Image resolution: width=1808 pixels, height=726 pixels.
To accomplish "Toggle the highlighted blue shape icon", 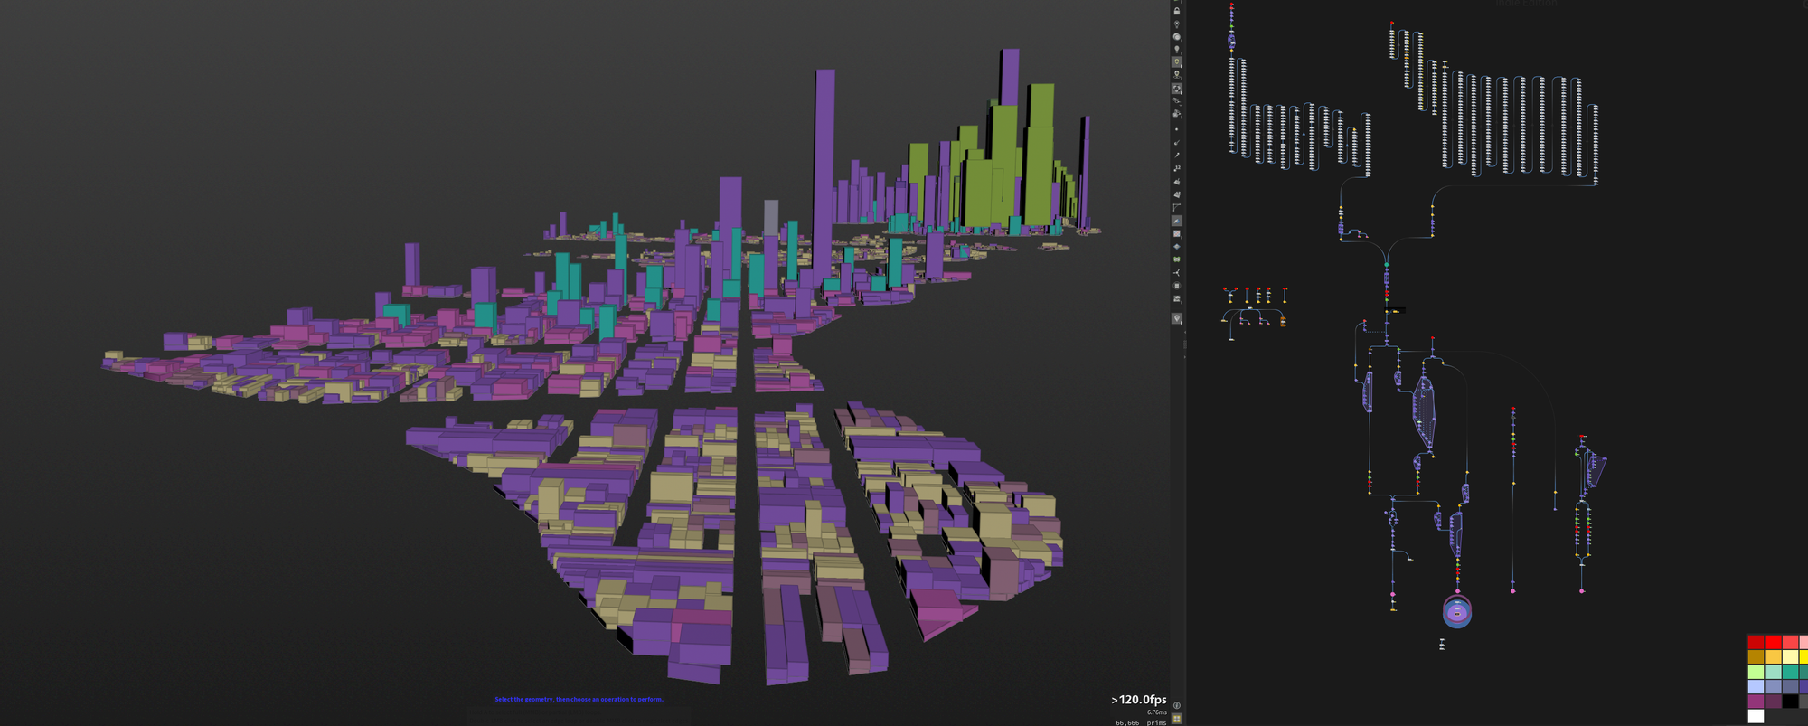I will point(1177,221).
